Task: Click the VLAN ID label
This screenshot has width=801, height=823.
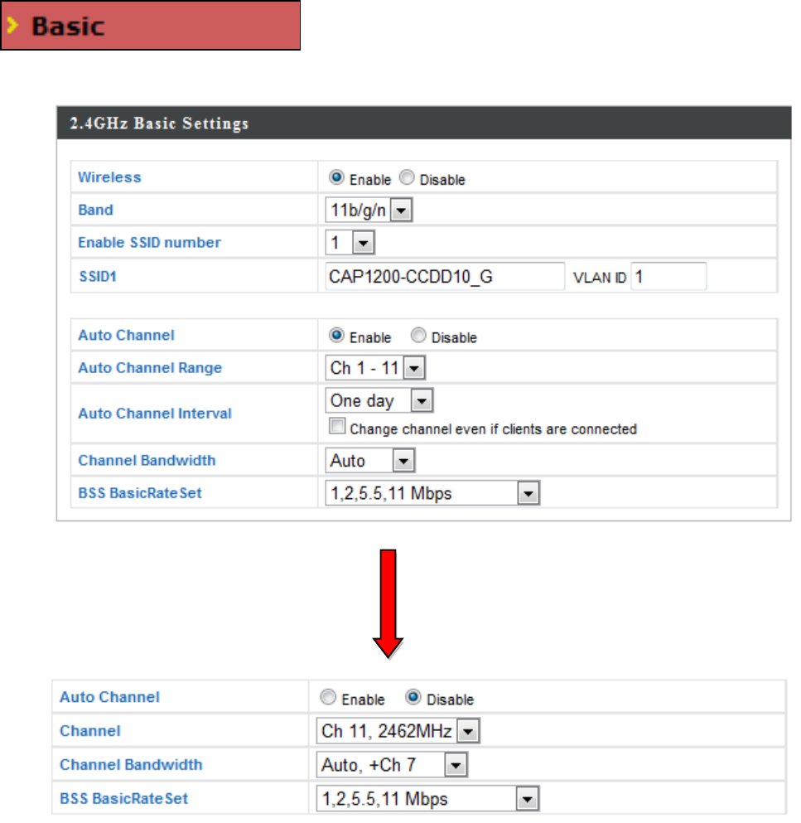Action: click(x=600, y=277)
